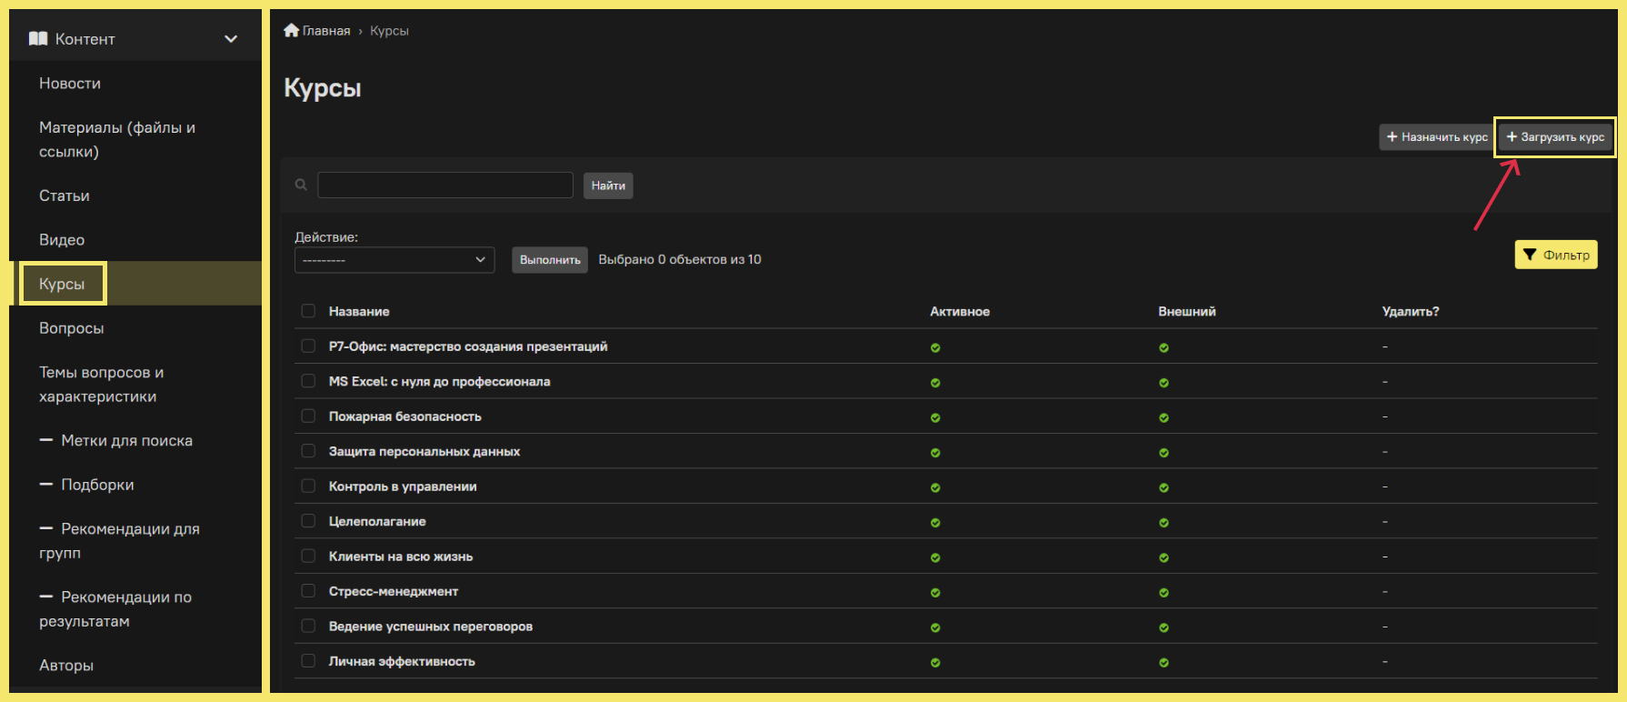The height and width of the screenshot is (702, 1627).
Task: Open MS Excel: с нуля до профессионала
Action: click(440, 381)
